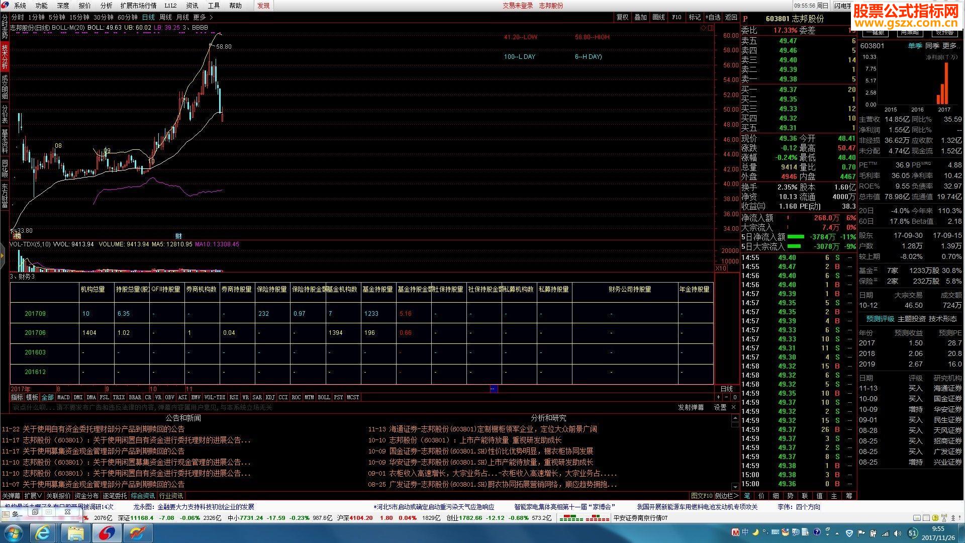The image size is (965, 543).
Task: Click the blue help question mark tray icon
Action: click(817, 532)
